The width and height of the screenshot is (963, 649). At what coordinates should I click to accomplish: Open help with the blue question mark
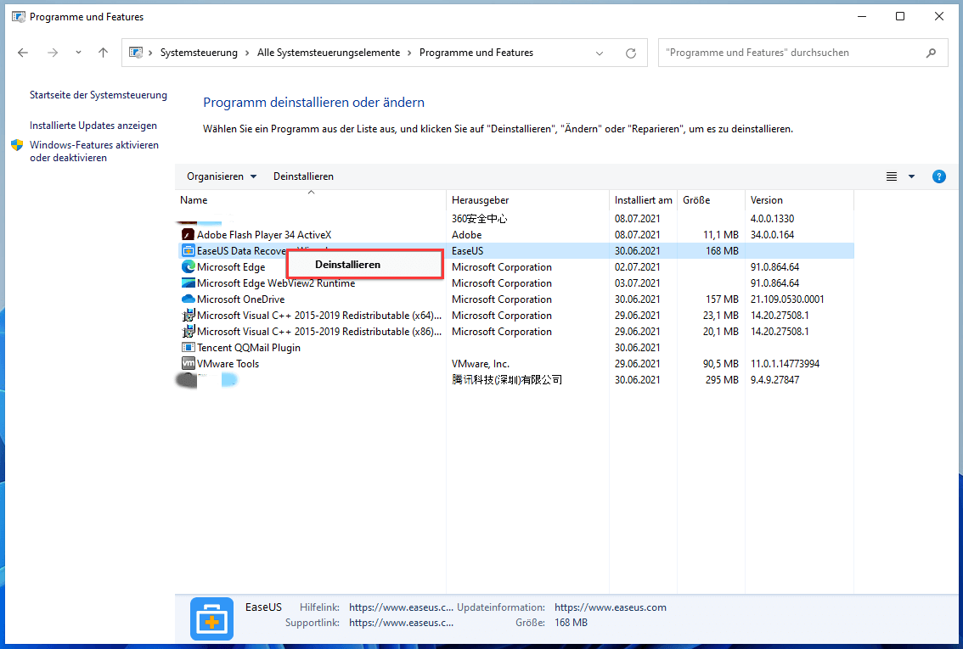tap(938, 176)
